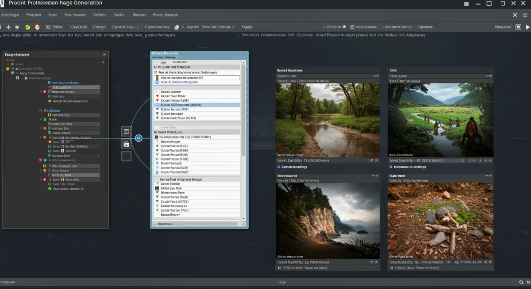531x289 pixels.
Task: Open the leftmost menu in the menu bar
Action: 10,15
